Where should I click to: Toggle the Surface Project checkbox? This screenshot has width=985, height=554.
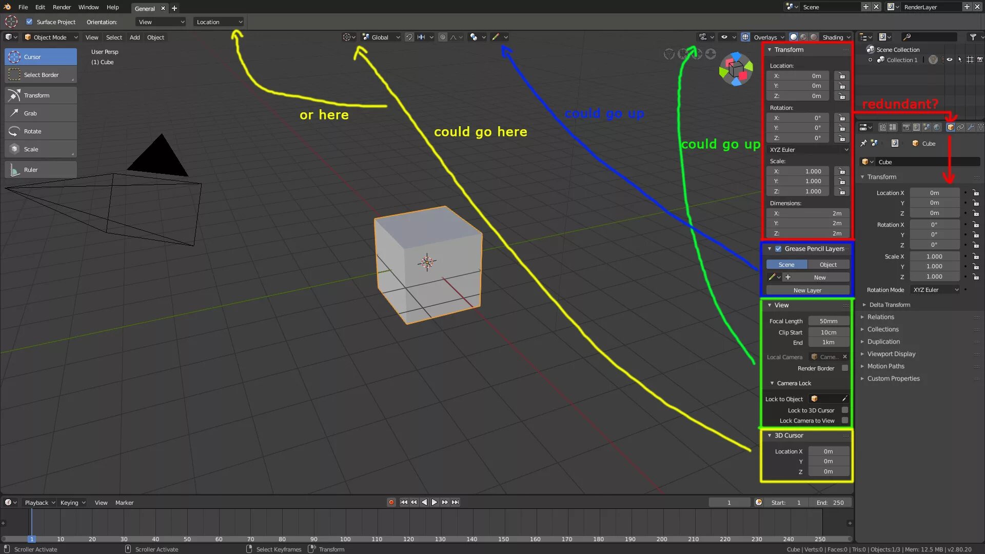click(29, 22)
